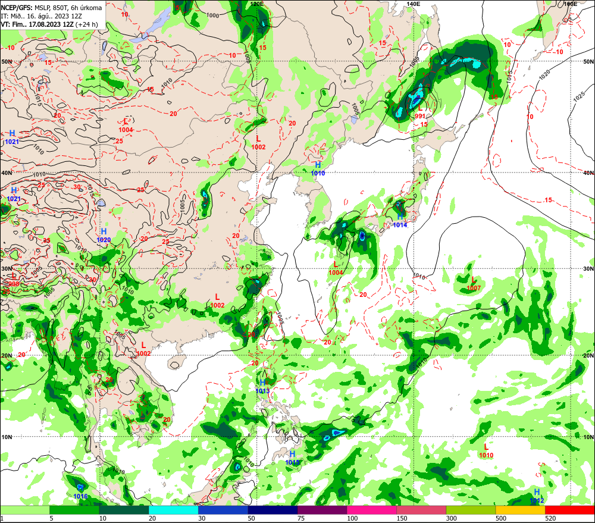Viewport: 595px width, 523px height.
Task: Select the H 1013 high pressure label
Action: [x=262, y=387]
